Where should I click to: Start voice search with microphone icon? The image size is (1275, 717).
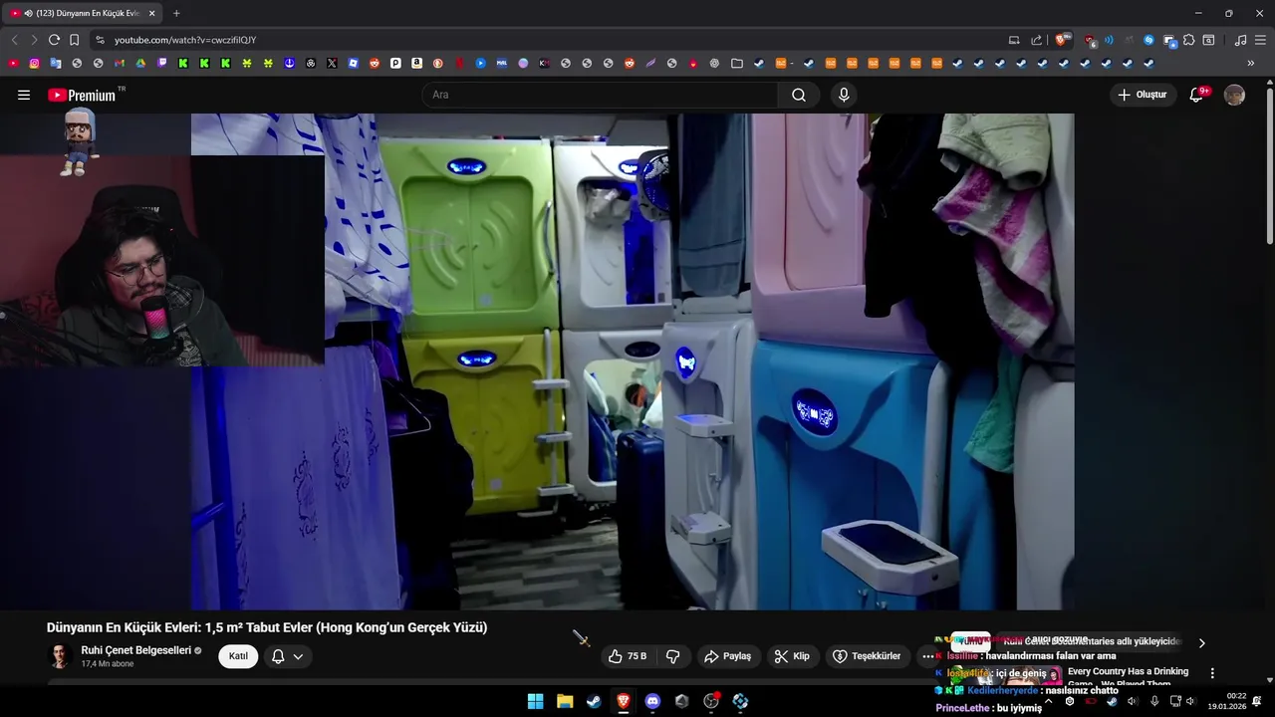(x=844, y=95)
